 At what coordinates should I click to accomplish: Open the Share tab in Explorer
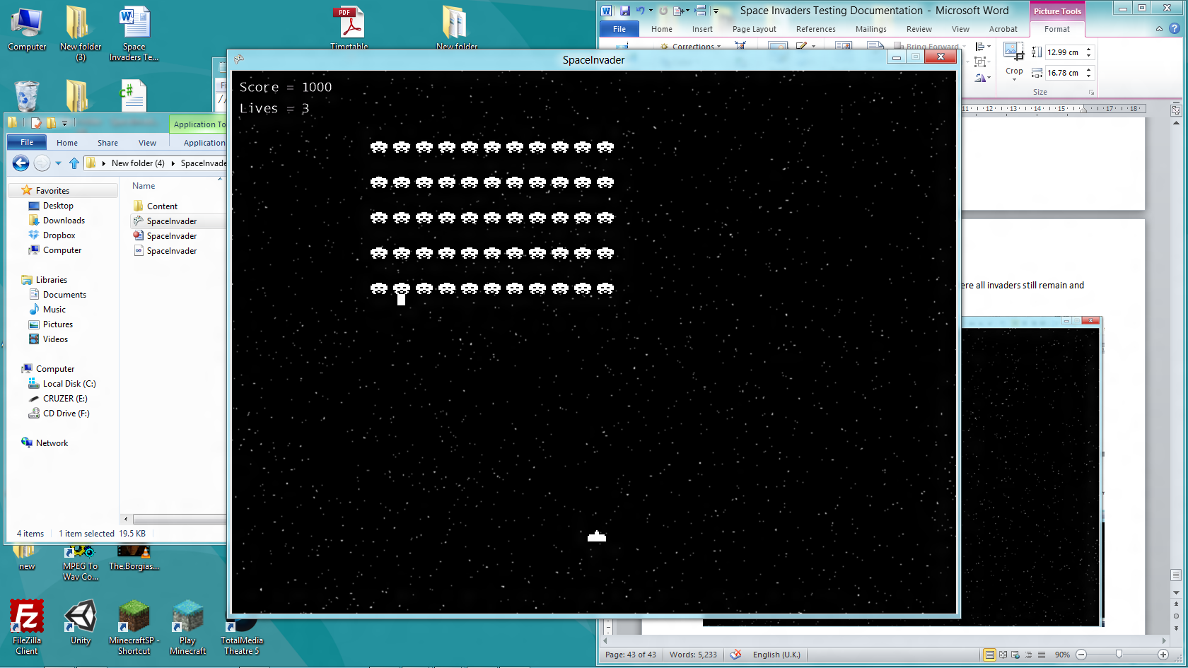(x=107, y=143)
